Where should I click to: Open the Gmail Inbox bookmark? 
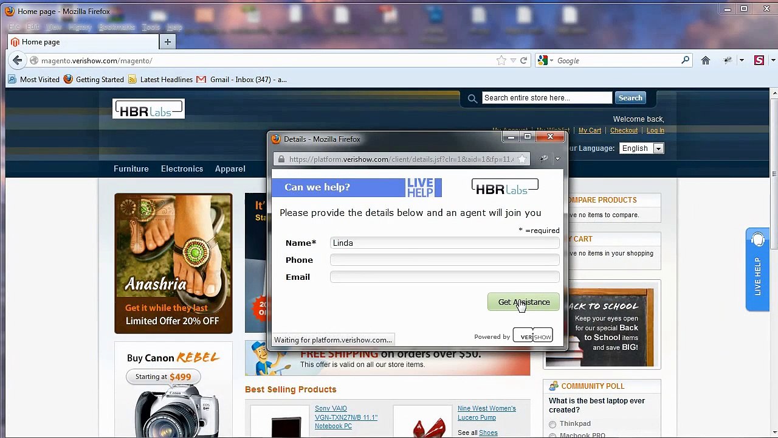pos(241,80)
